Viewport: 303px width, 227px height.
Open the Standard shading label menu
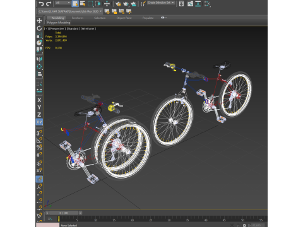73,28
